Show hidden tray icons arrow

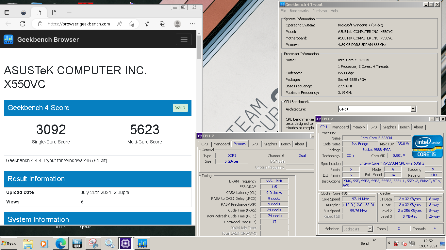[389, 243]
